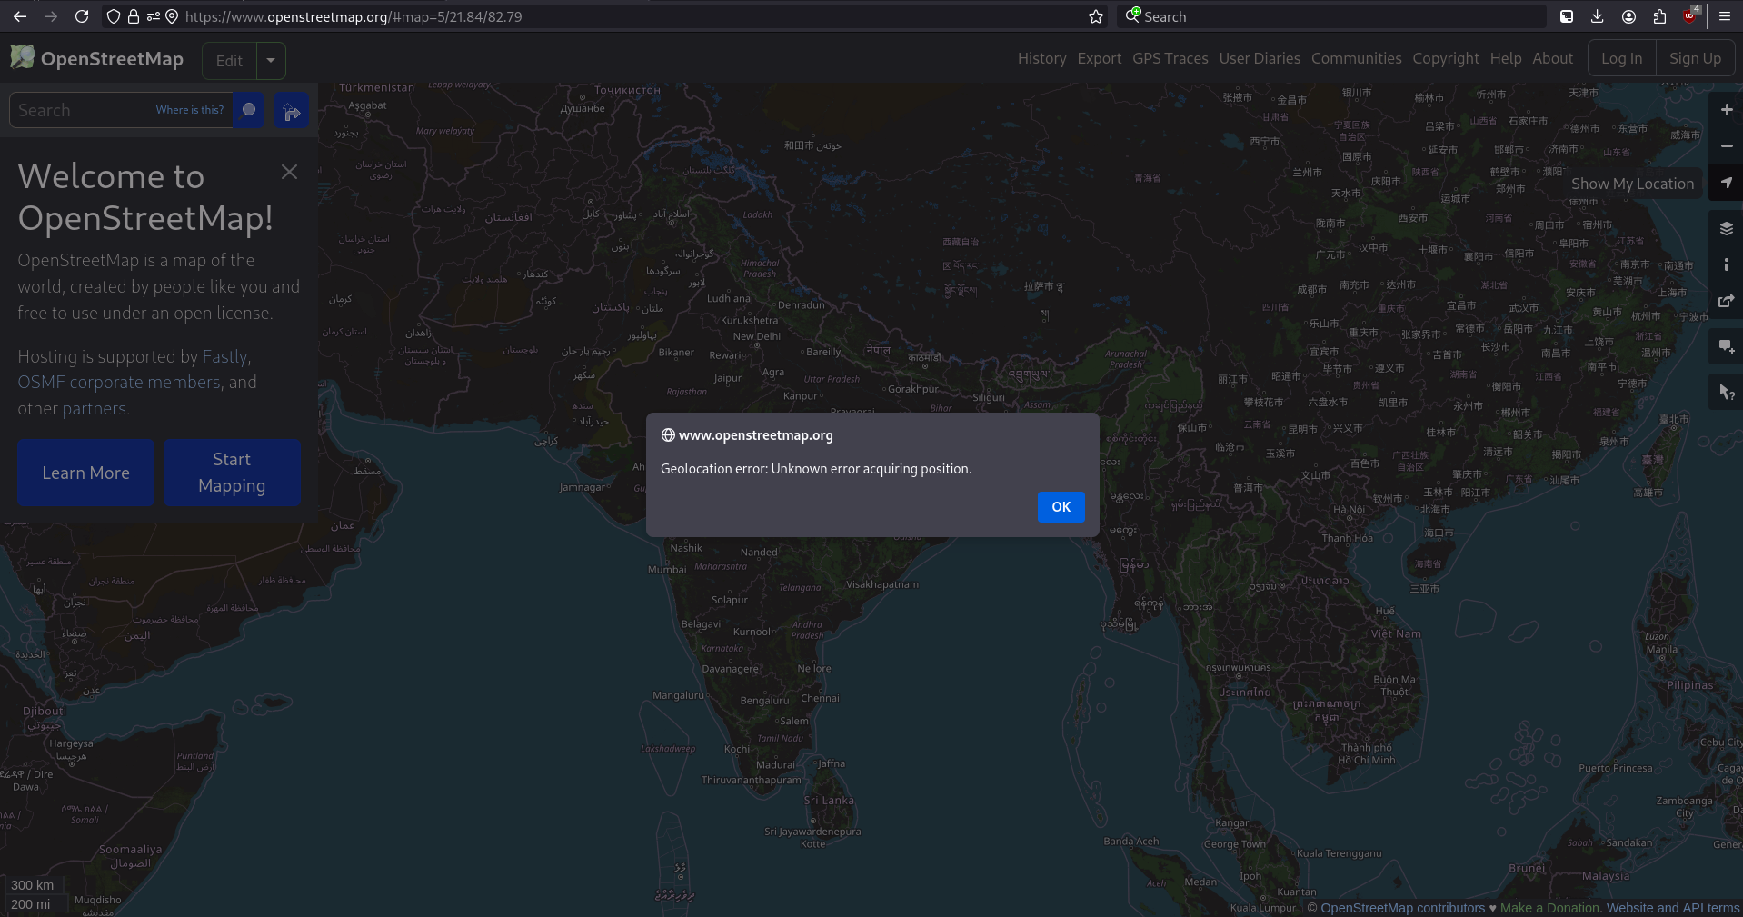Bookmark this page with the star
This screenshot has width=1743, height=917.
pyautogui.click(x=1096, y=16)
